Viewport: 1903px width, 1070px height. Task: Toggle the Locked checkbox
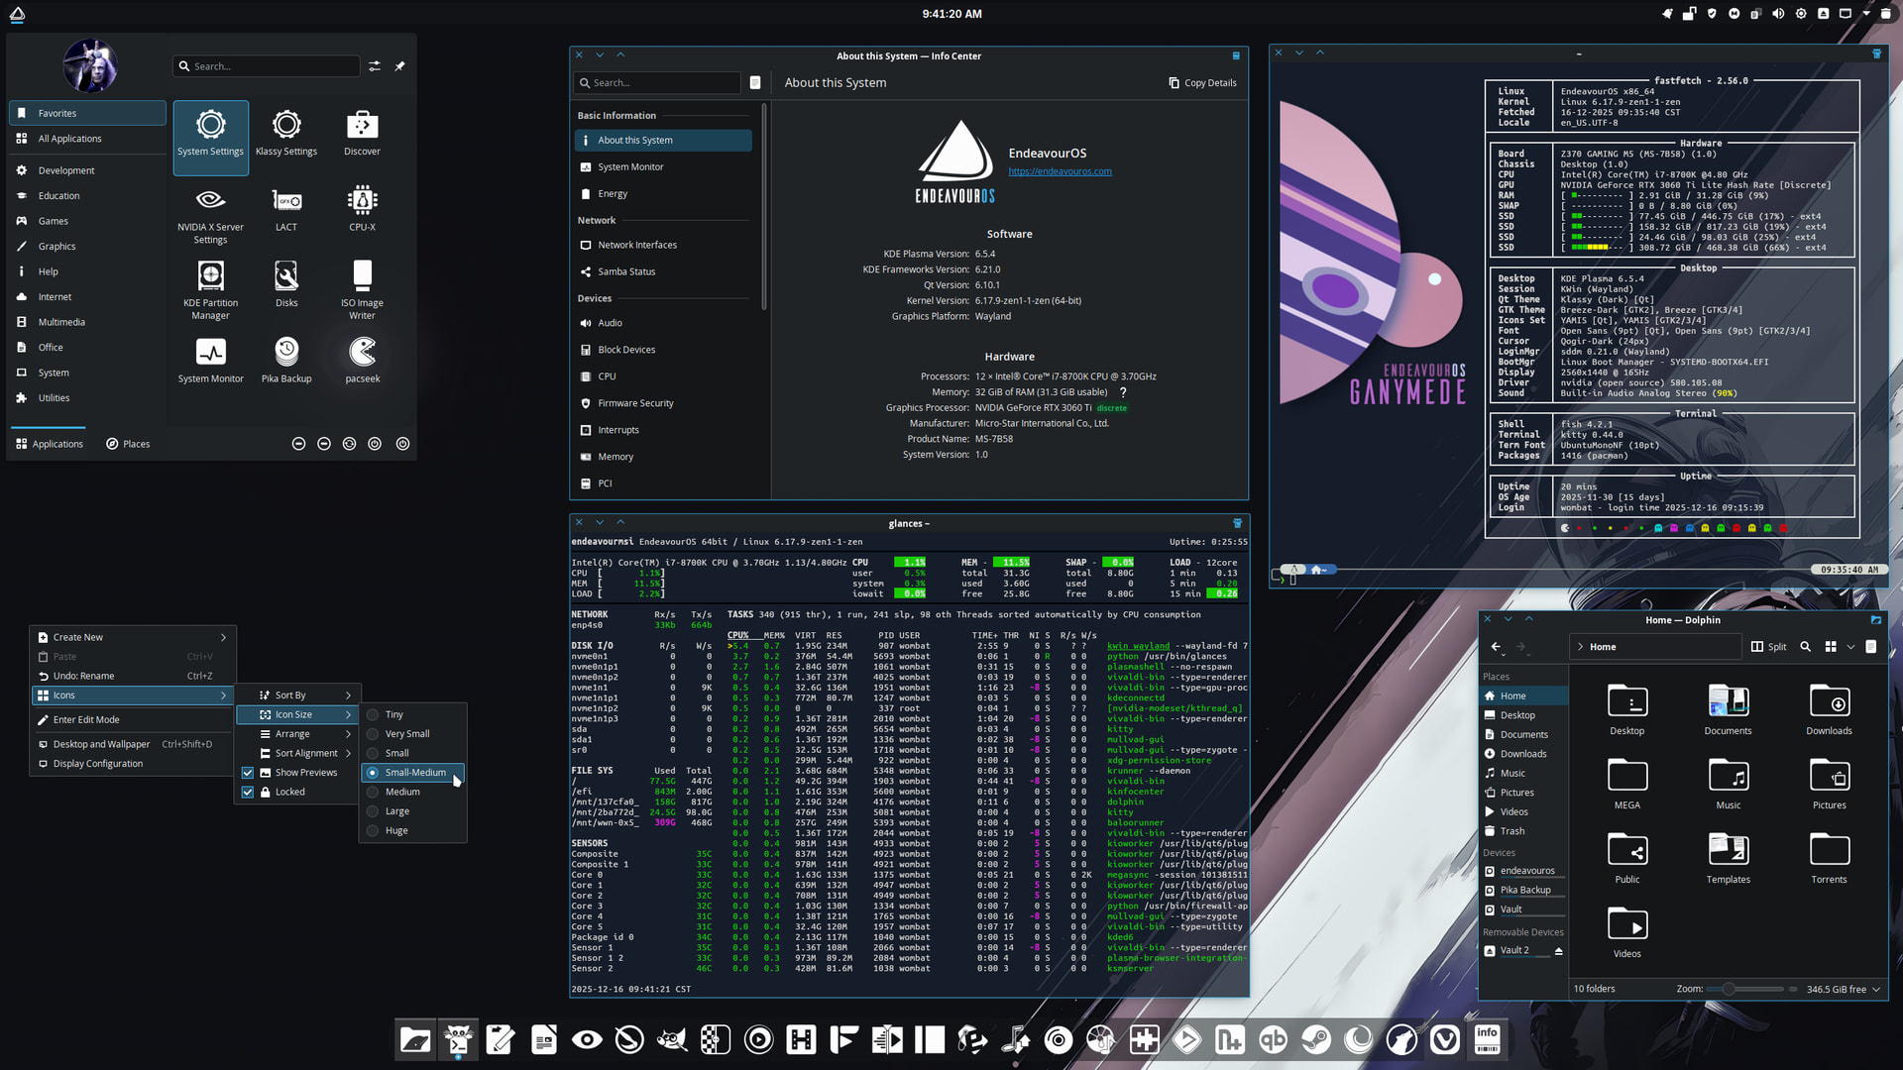(248, 793)
